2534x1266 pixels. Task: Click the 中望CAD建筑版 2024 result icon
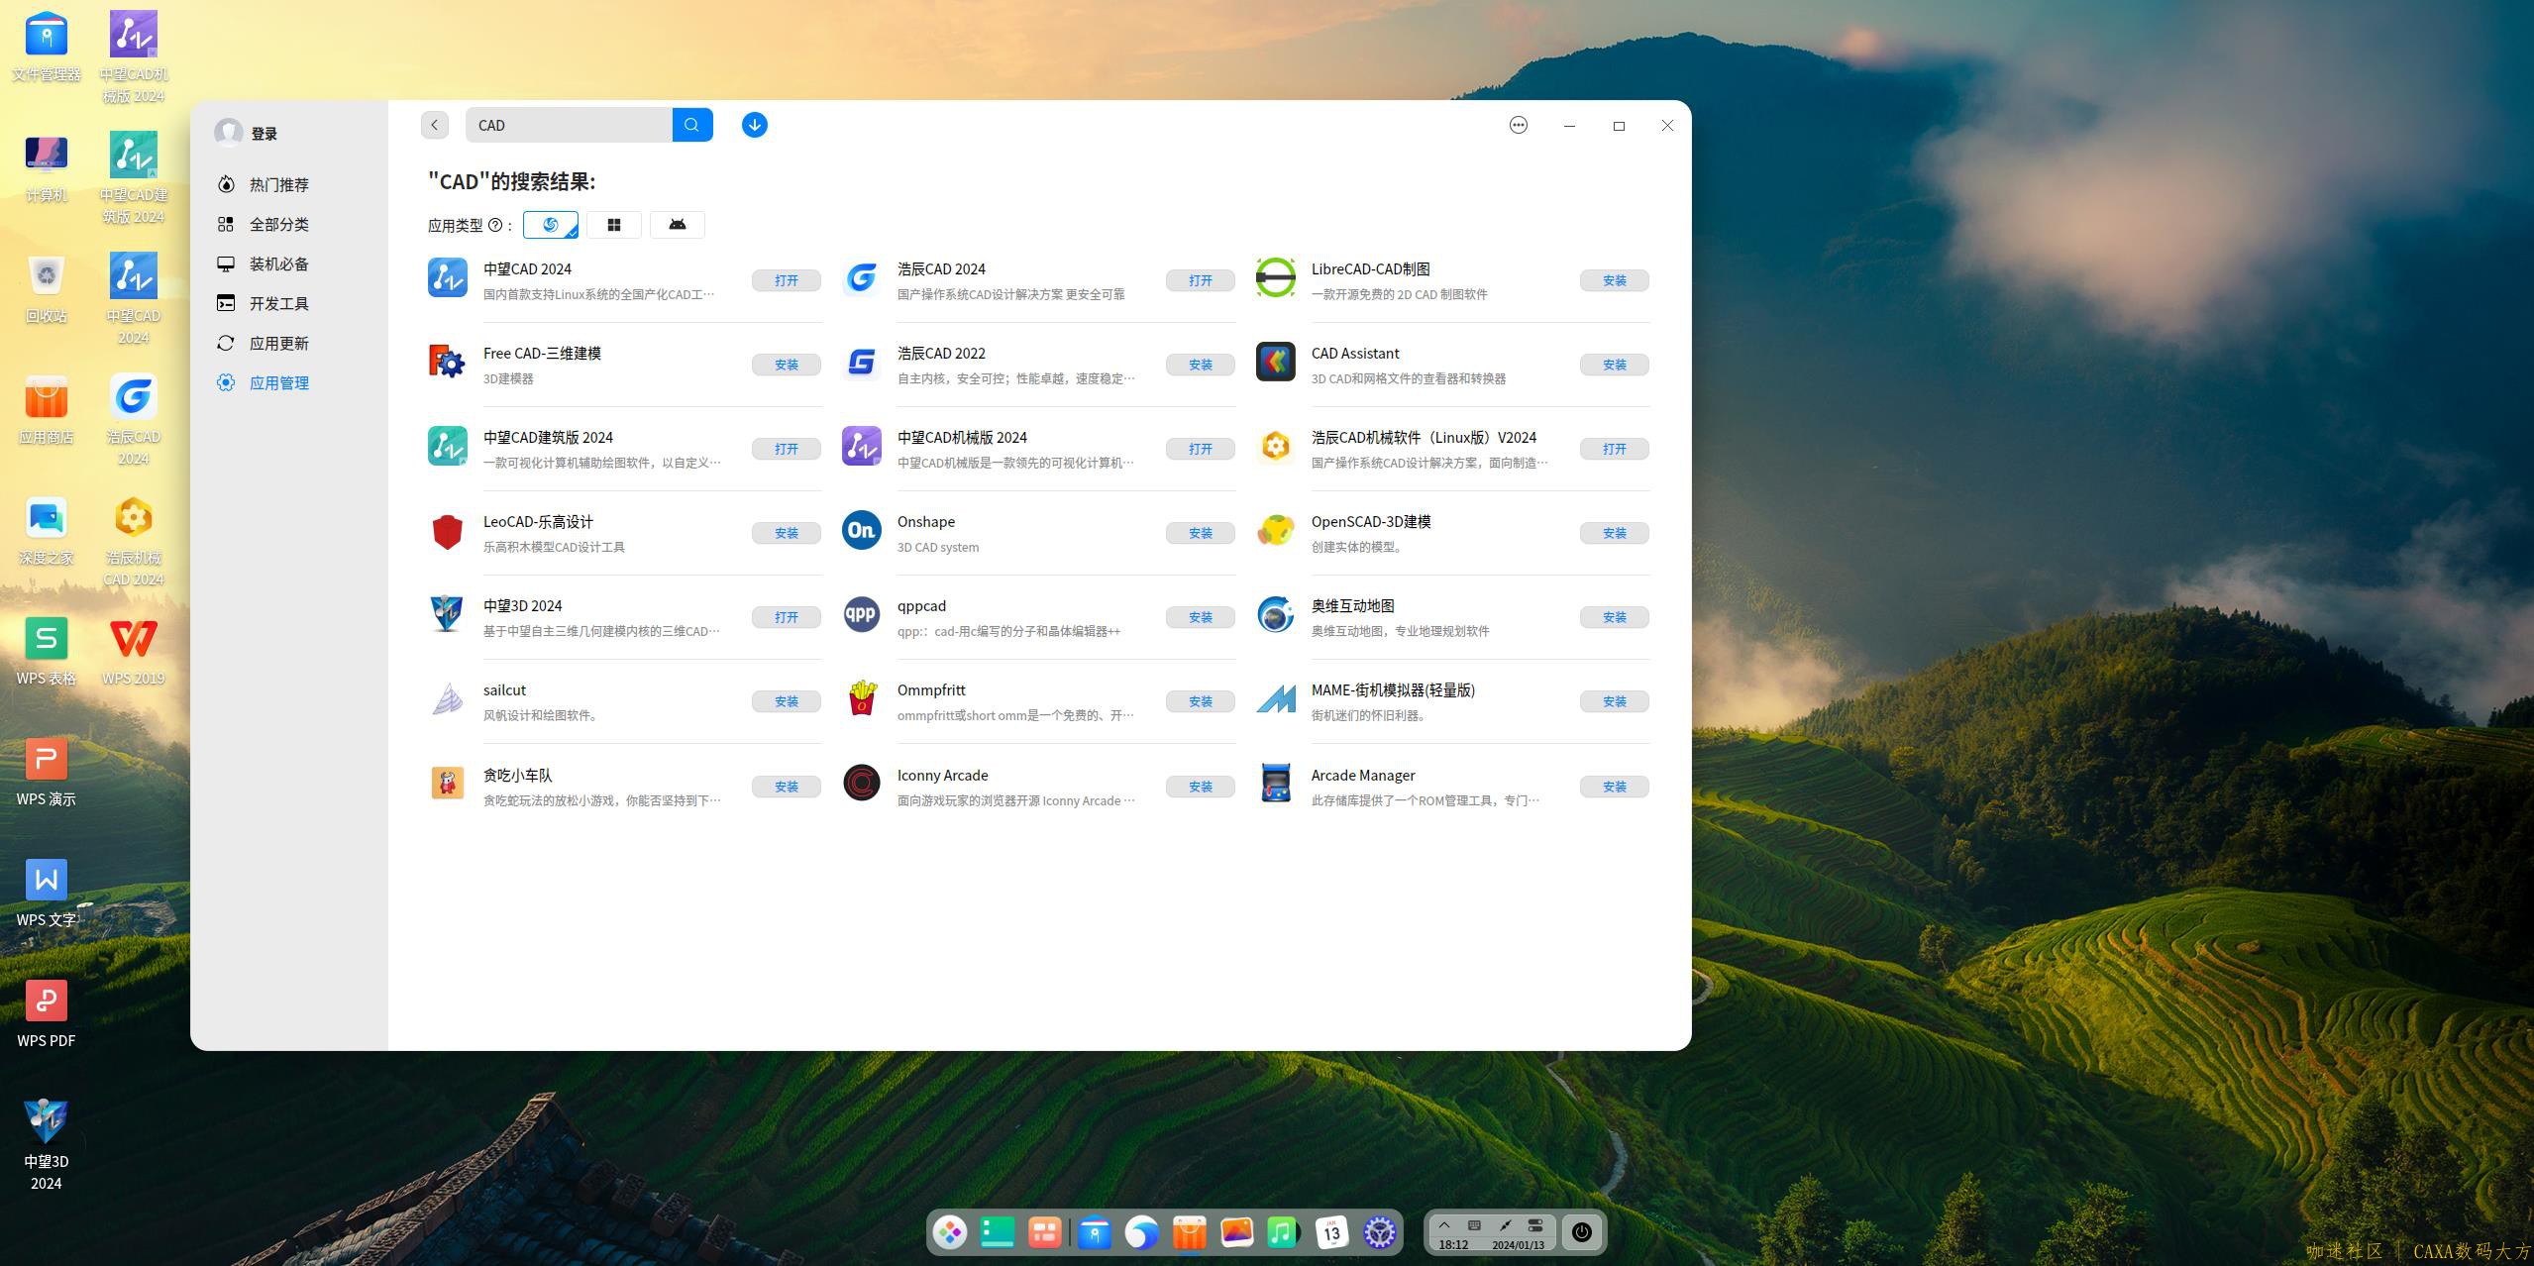[x=447, y=446]
